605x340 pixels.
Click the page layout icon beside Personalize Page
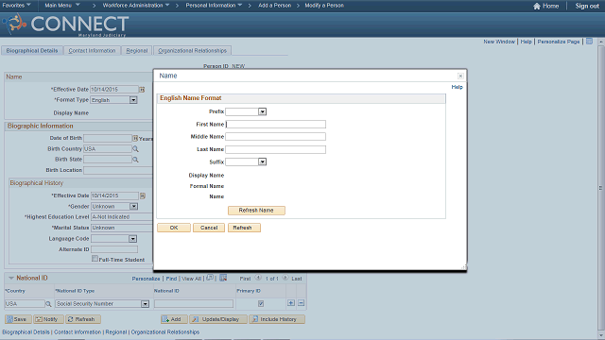589,42
